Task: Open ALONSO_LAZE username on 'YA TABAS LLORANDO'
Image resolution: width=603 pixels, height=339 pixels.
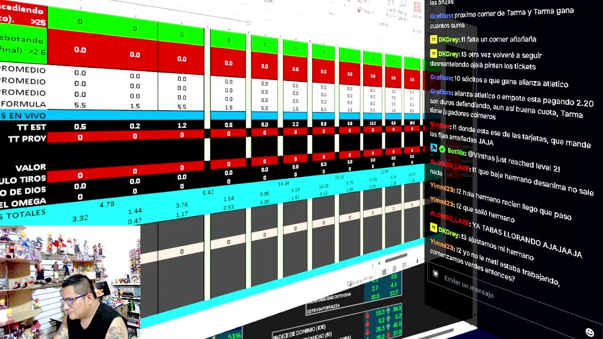Action: coord(449,219)
